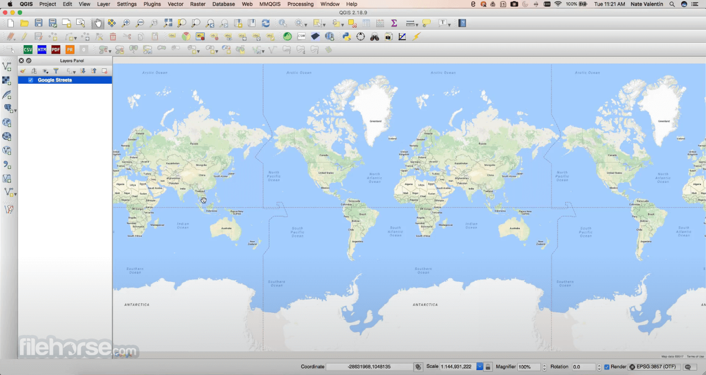
Task: Adjust the Magnifier stepper arrows
Action: click(x=544, y=367)
